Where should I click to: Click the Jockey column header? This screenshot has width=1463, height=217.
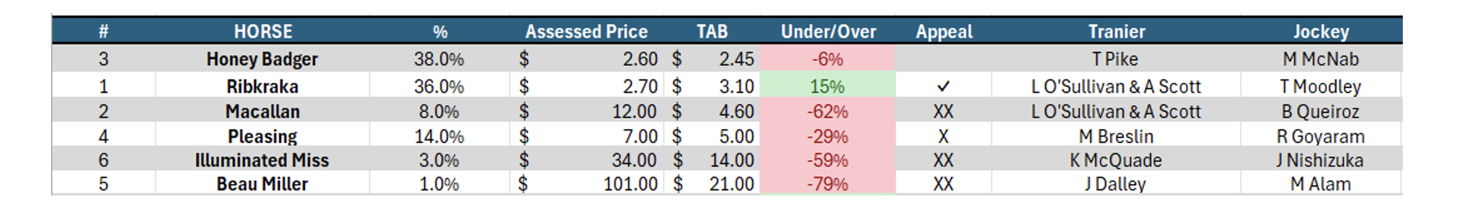click(x=1321, y=31)
